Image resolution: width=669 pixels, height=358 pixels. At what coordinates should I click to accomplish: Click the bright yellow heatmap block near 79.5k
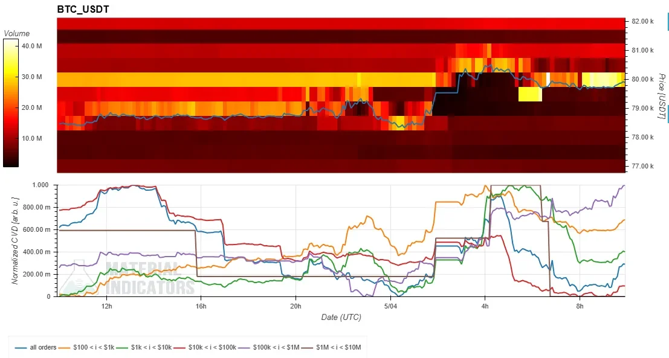point(531,94)
